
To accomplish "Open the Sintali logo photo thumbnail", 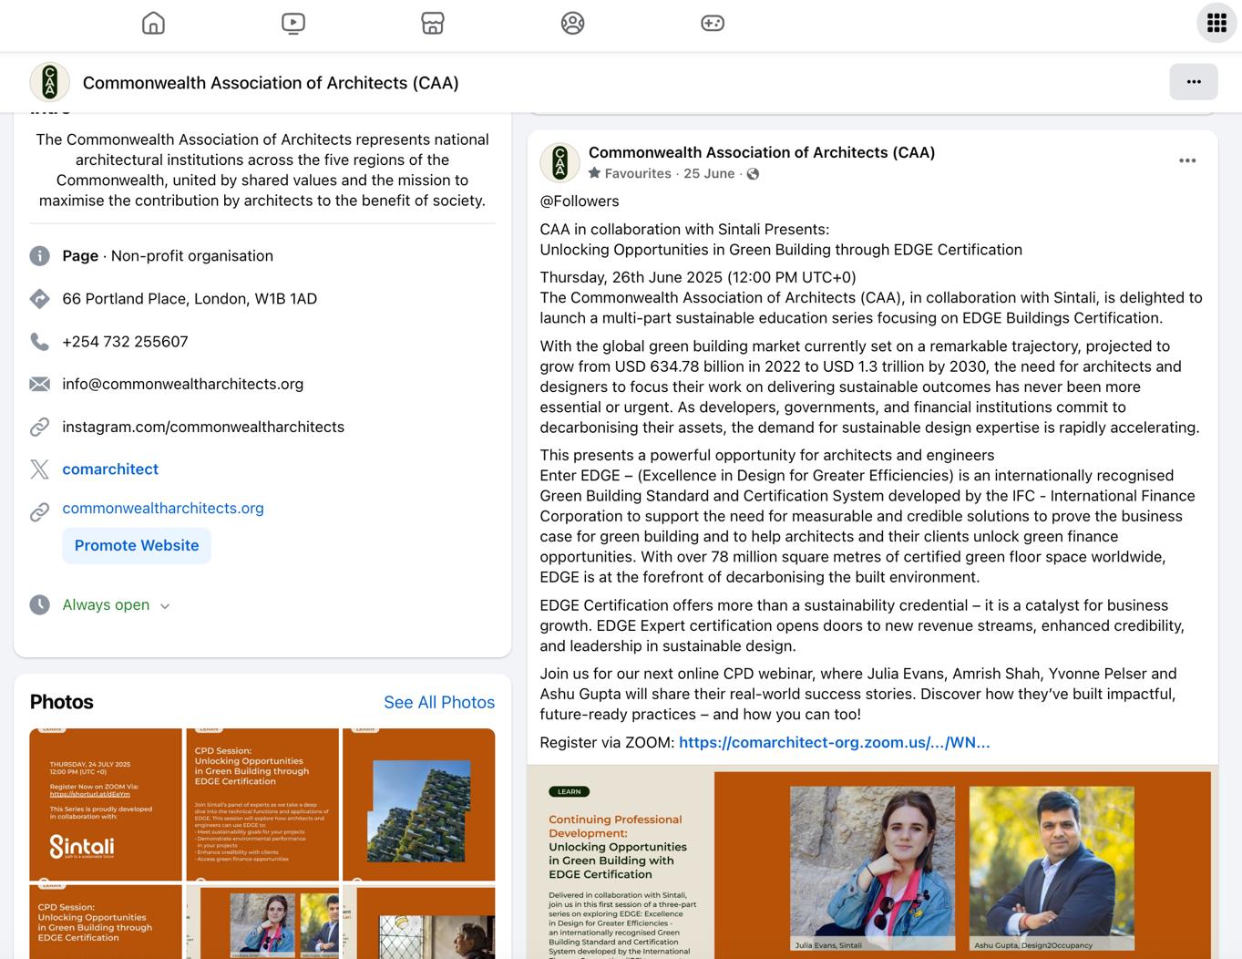I will coord(106,804).
